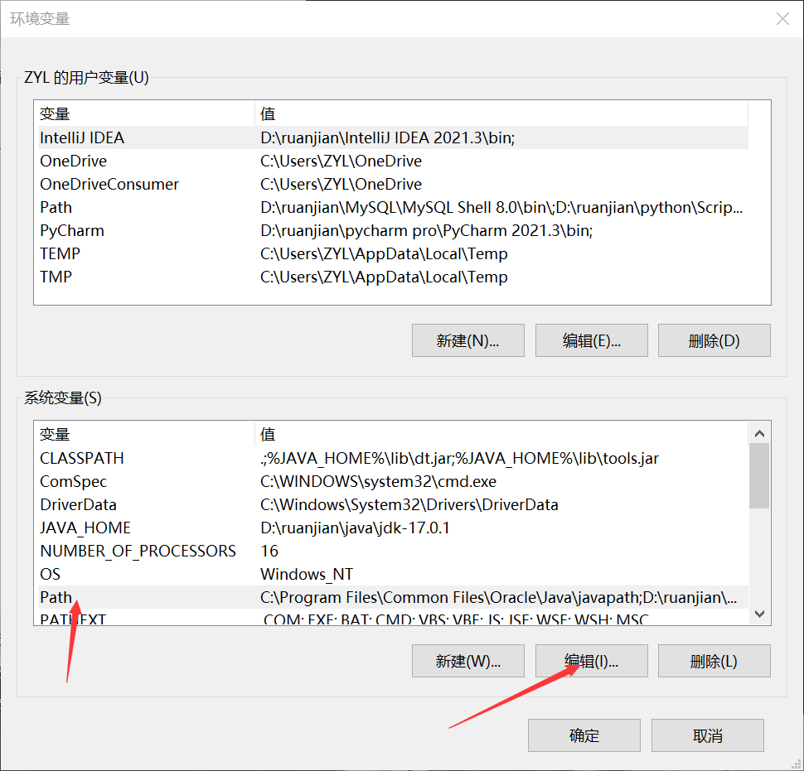The height and width of the screenshot is (771, 804).
Task: Click the system variables scrollbar thumb
Action: tap(758, 476)
